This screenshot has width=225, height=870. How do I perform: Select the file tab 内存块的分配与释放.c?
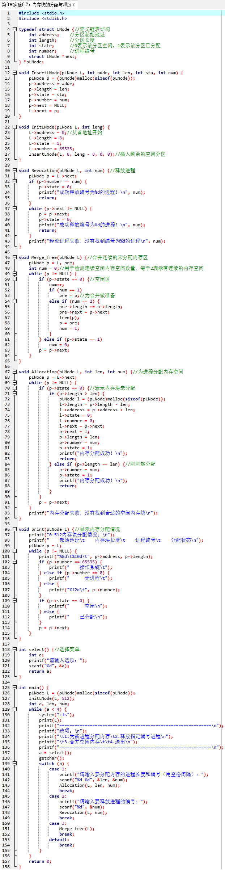[39, 5]
